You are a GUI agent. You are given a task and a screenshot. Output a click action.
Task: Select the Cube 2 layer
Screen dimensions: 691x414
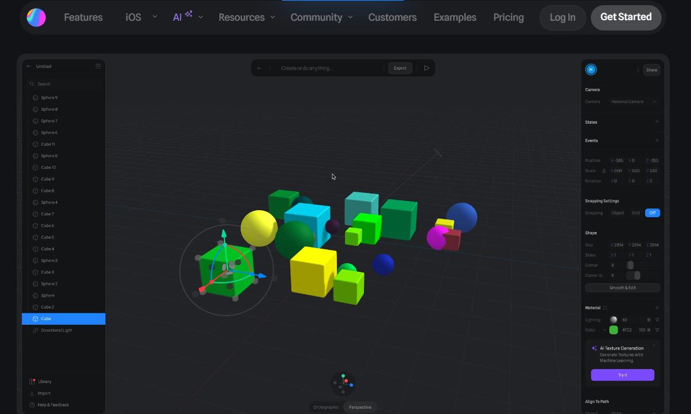pyautogui.click(x=63, y=307)
